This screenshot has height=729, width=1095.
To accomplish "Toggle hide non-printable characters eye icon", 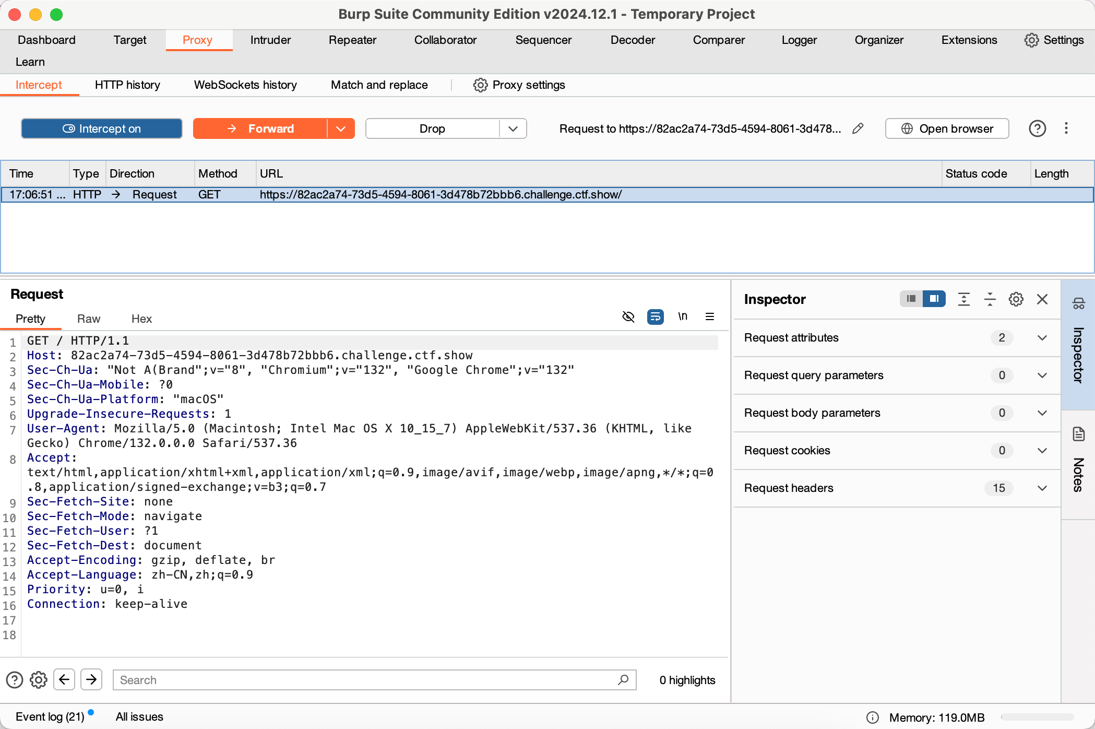I will pos(628,316).
